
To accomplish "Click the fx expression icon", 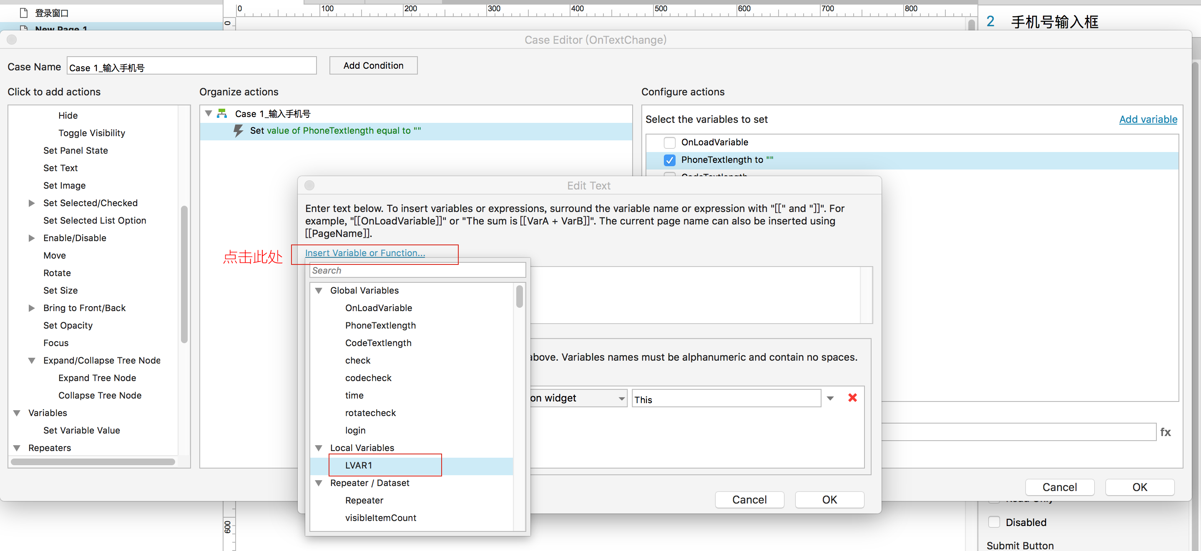I will click(1165, 432).
